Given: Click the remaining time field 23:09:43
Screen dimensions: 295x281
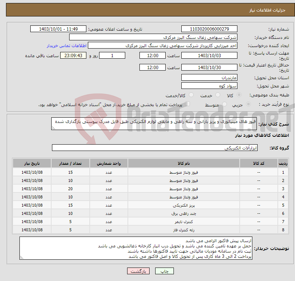Looking at the screenshot, I should [x=73, y=55].
